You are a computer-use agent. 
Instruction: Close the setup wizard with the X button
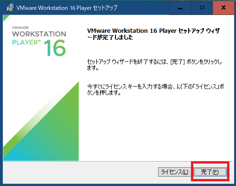pos(223,7)
